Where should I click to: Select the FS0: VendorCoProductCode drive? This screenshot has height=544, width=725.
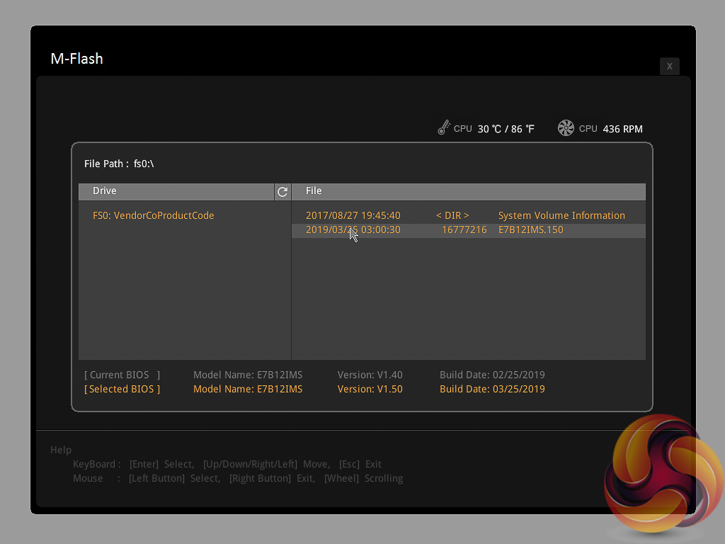153,215
